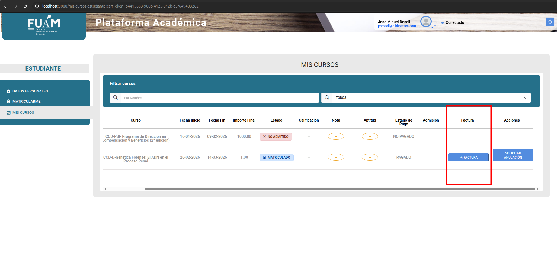Click the blue share icon top right

550,22
